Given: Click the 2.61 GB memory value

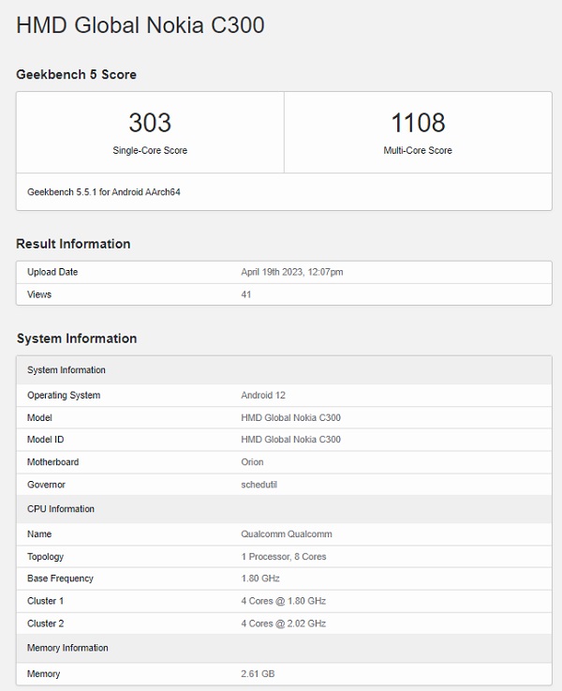Looking at the screenshot, I should click(x=259, y=674).
